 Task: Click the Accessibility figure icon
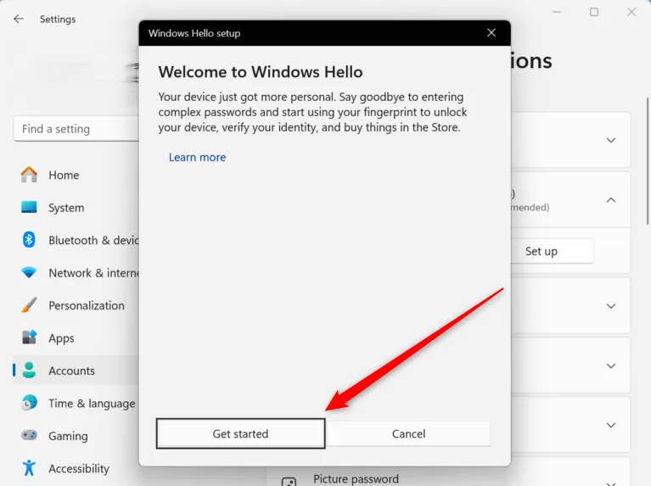(x=29, y=467)
